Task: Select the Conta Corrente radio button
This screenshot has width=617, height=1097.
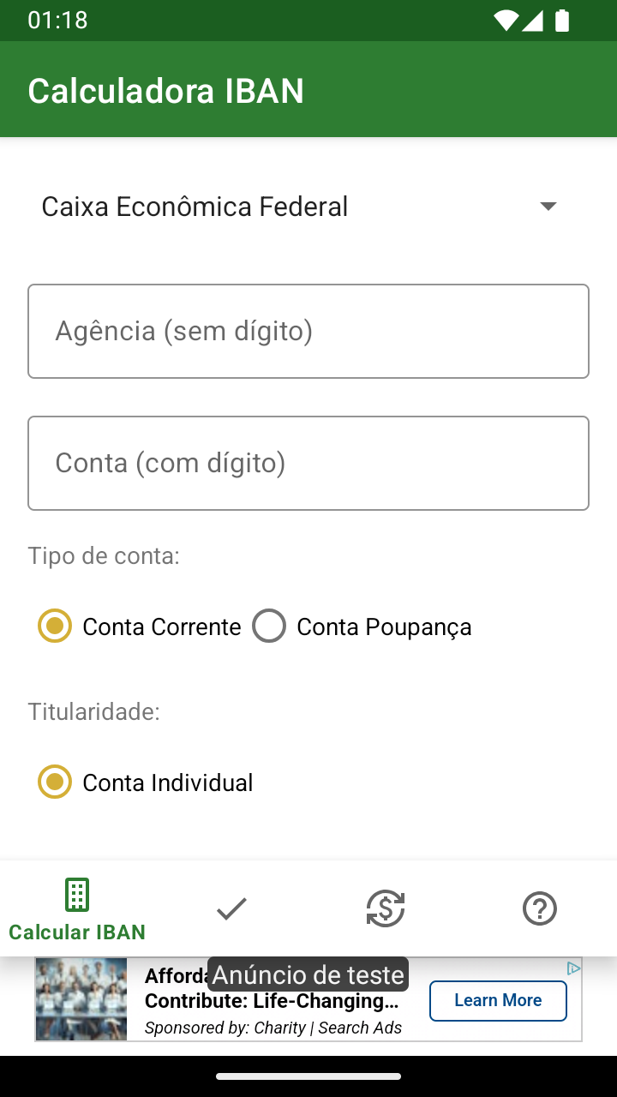Action: click(x=55, y=626)
